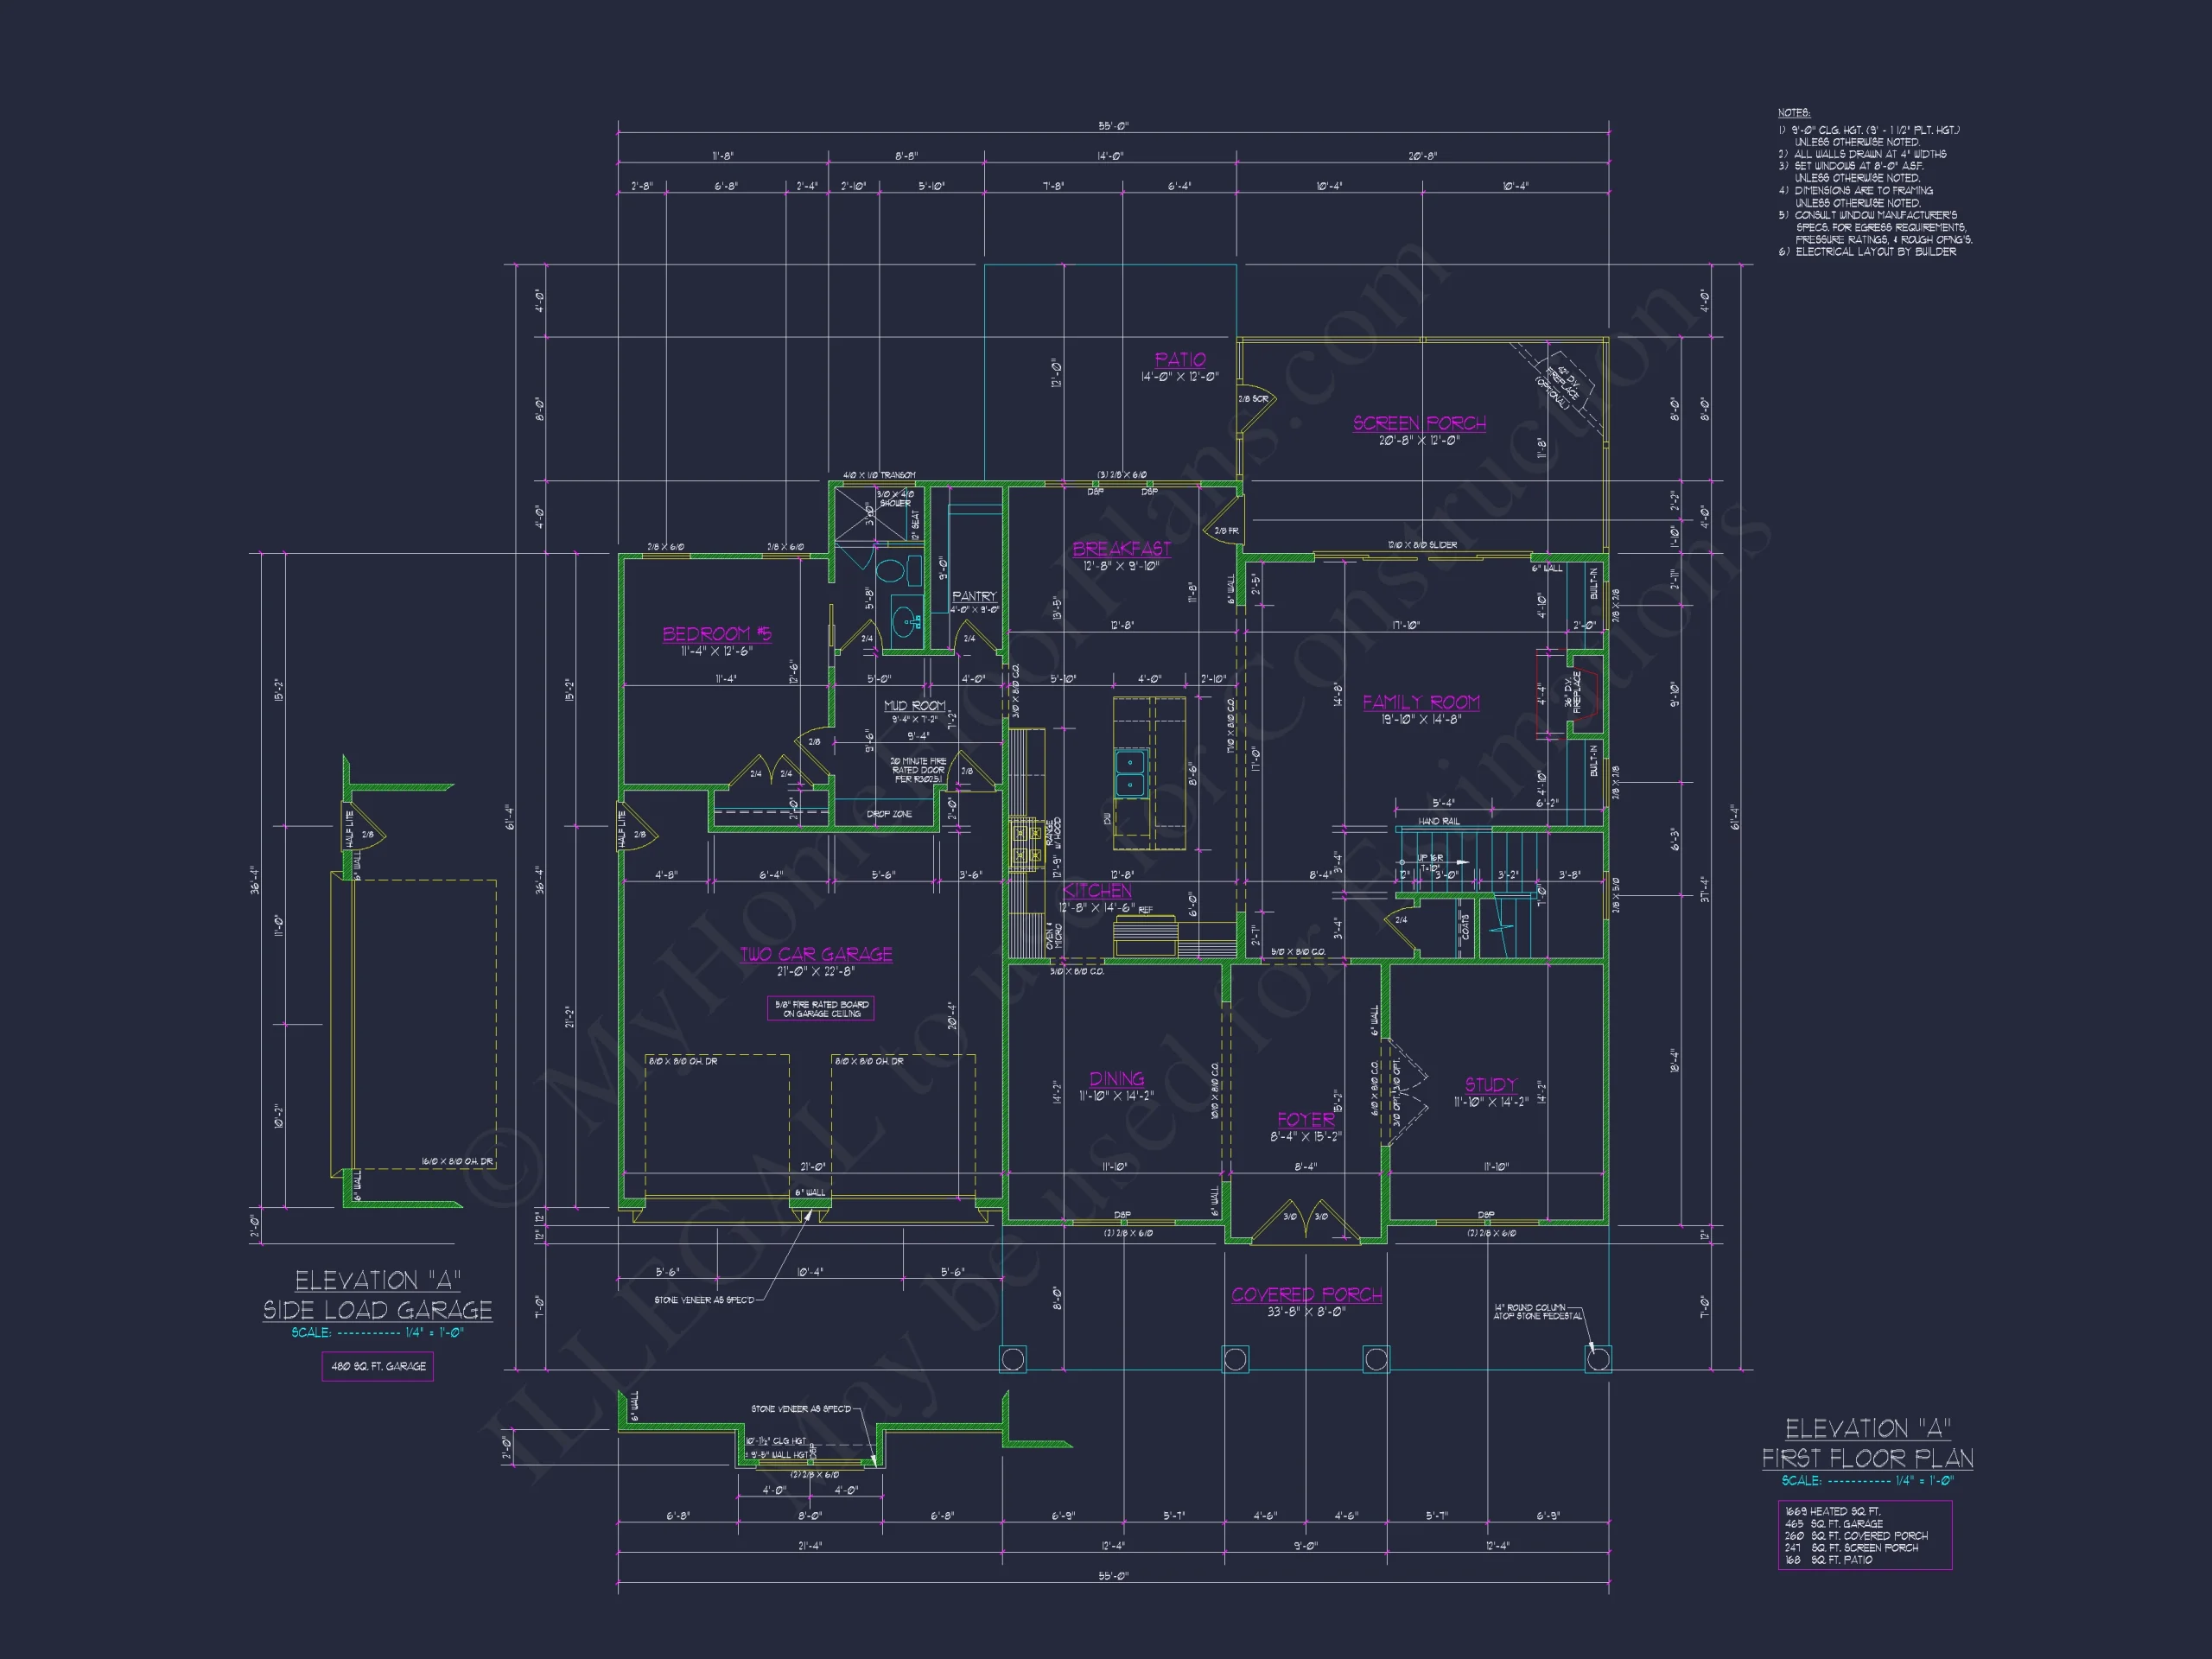
Task: Select the TWO CAR GARAGE room label
Action: (816, 954)
